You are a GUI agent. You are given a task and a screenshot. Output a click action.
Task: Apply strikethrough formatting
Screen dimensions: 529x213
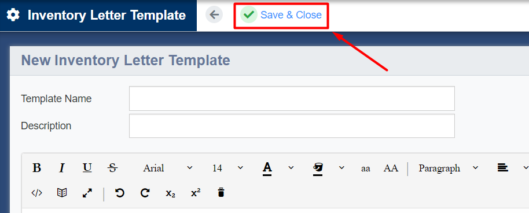pos(112,167)
